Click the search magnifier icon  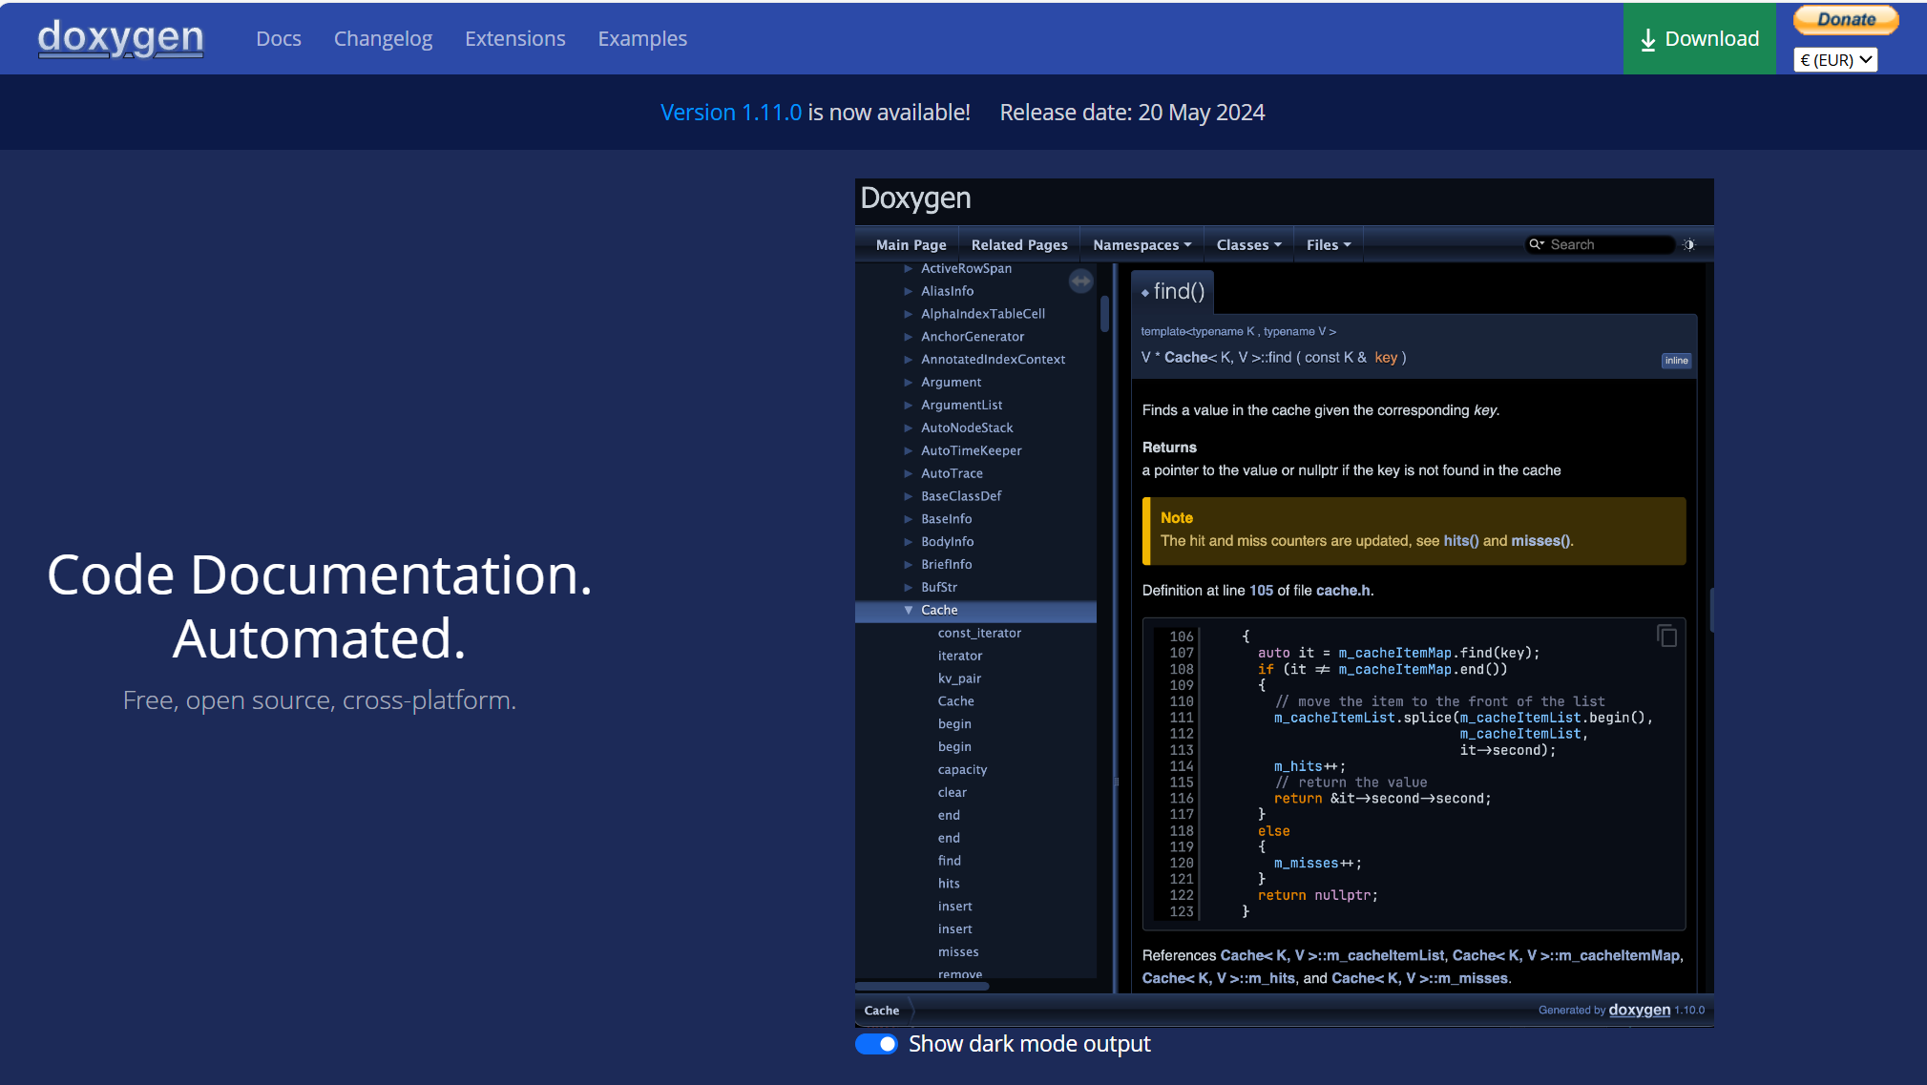click(1536, 245)
